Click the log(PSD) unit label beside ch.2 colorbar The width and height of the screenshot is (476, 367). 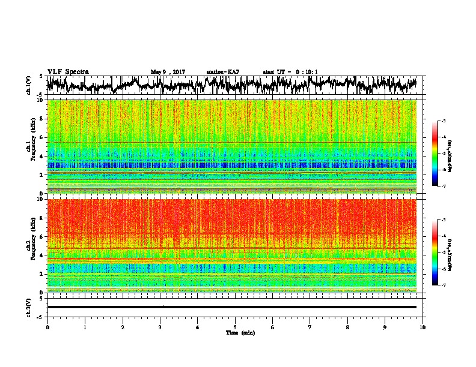[x=450, y=255]
